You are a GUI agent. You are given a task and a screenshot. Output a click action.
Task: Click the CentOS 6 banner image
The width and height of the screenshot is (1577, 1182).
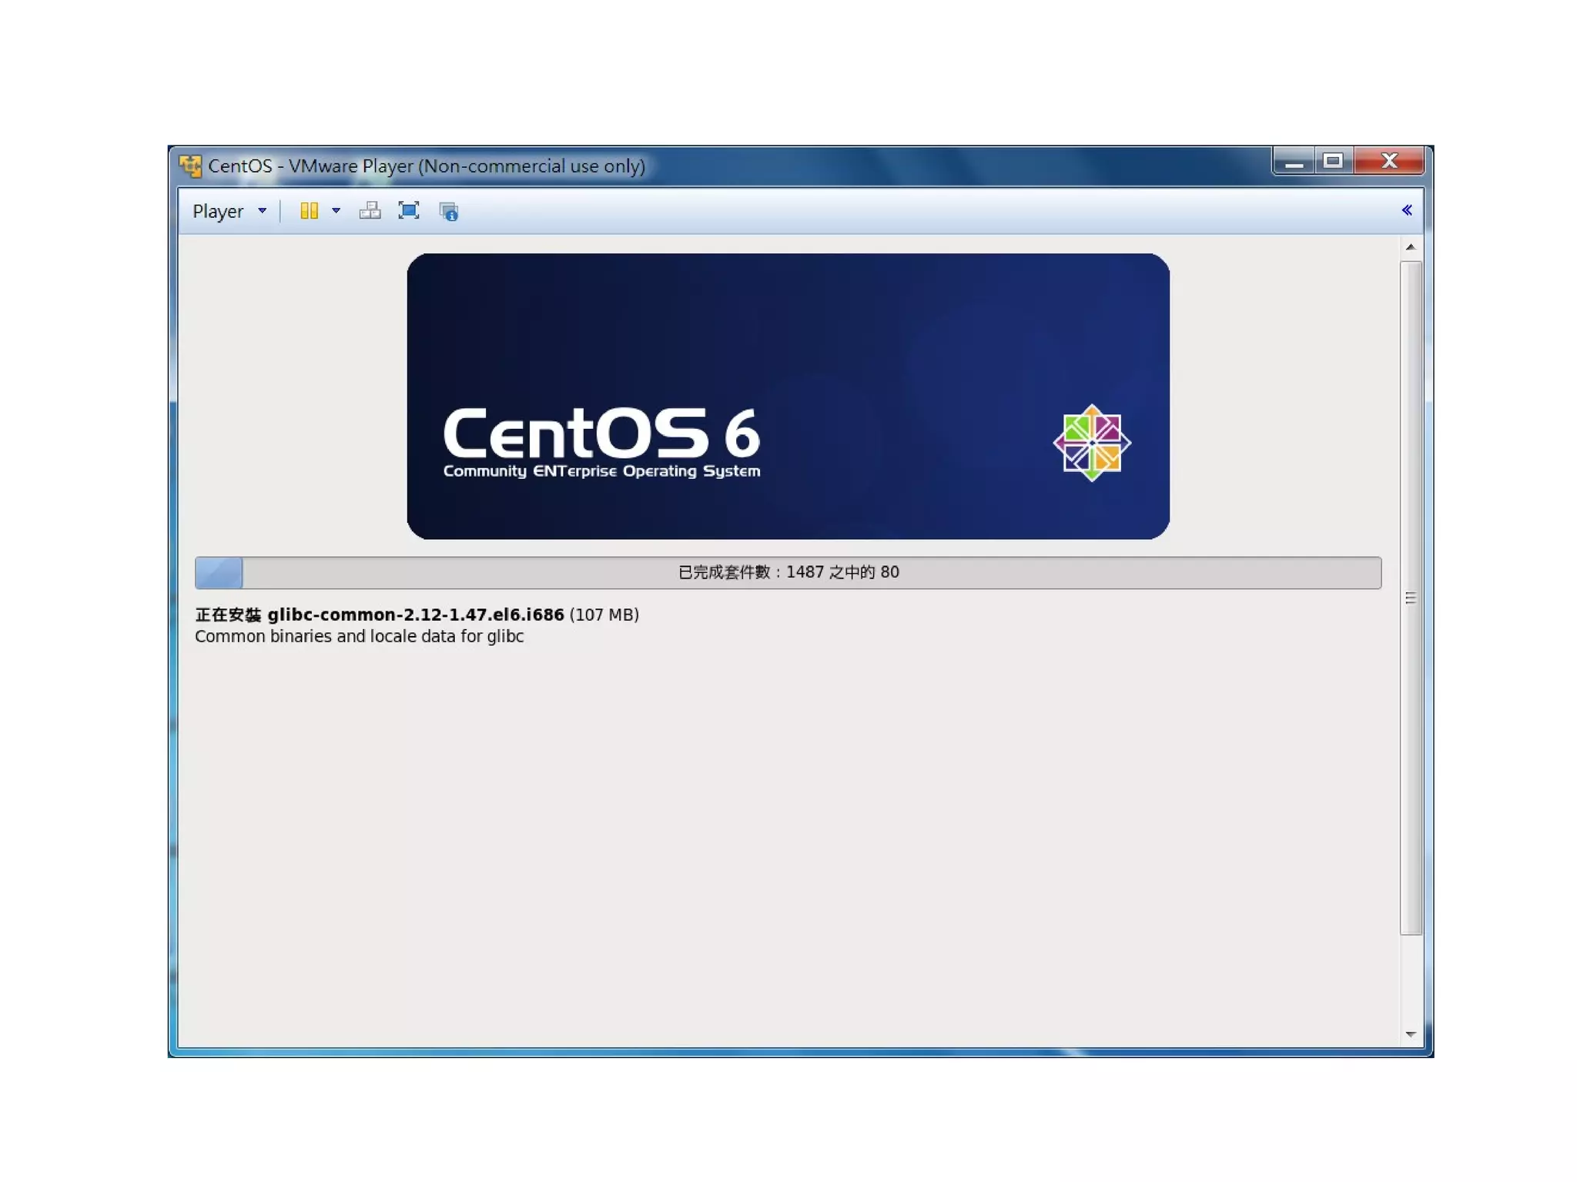tap(788, 396)
